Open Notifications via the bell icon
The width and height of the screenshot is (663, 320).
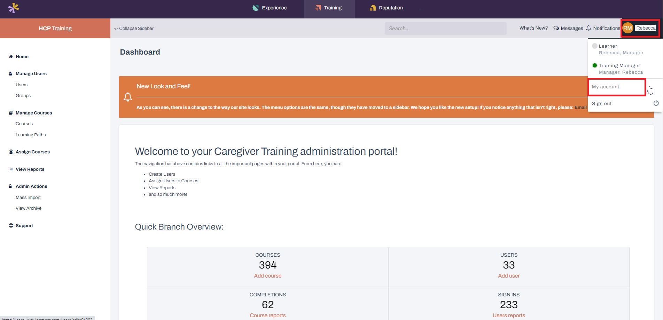tap(588, 28)
